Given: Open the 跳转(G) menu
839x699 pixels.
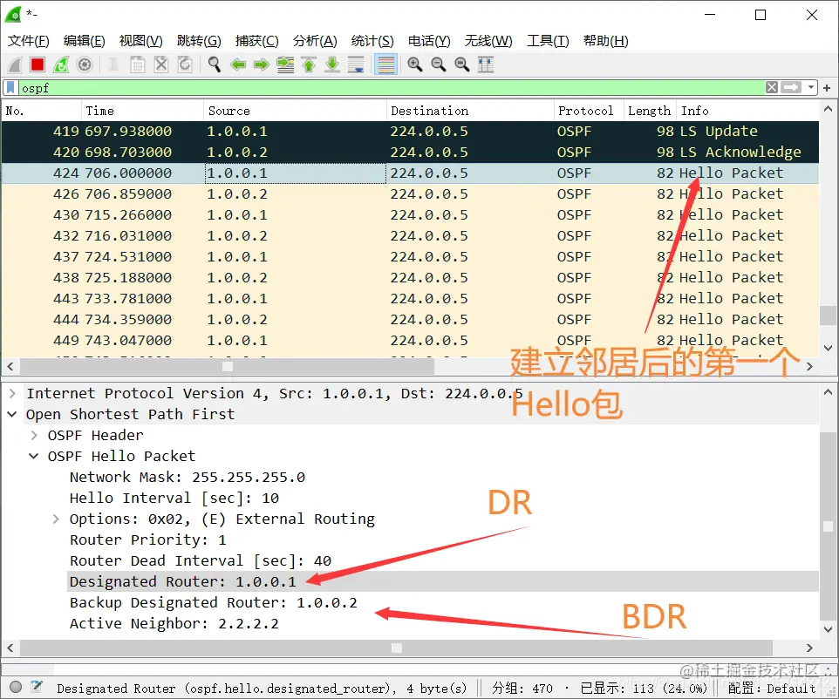Looking at the screenshot, I should pos(199,41).
